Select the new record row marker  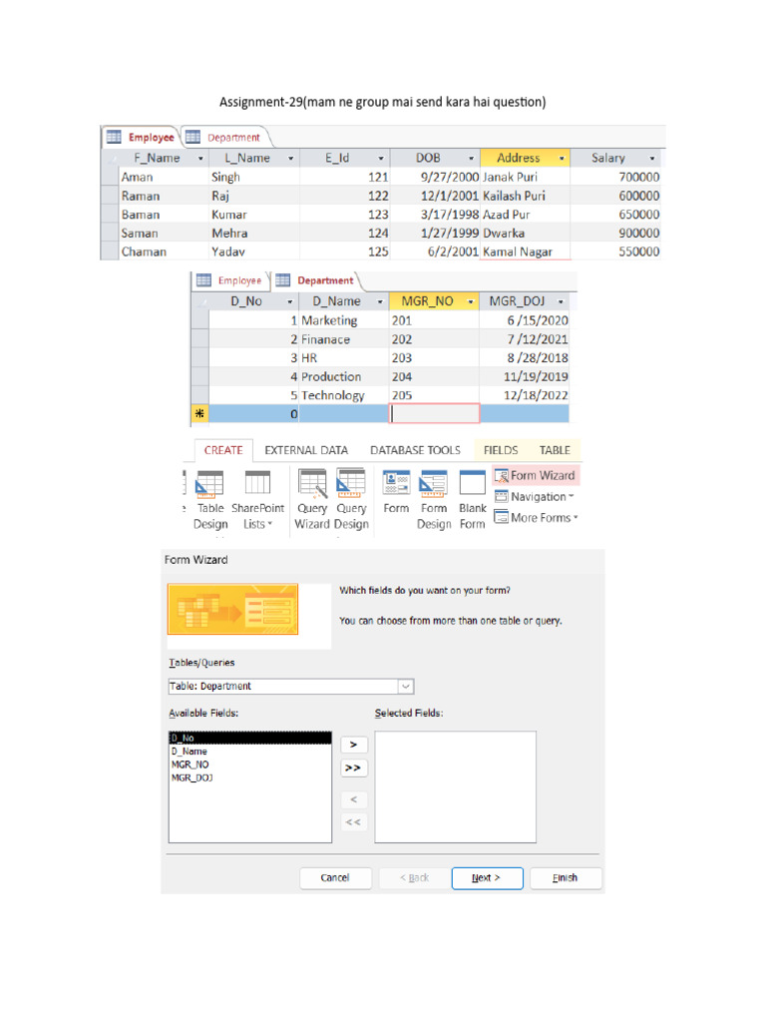(x=199, y=414)
